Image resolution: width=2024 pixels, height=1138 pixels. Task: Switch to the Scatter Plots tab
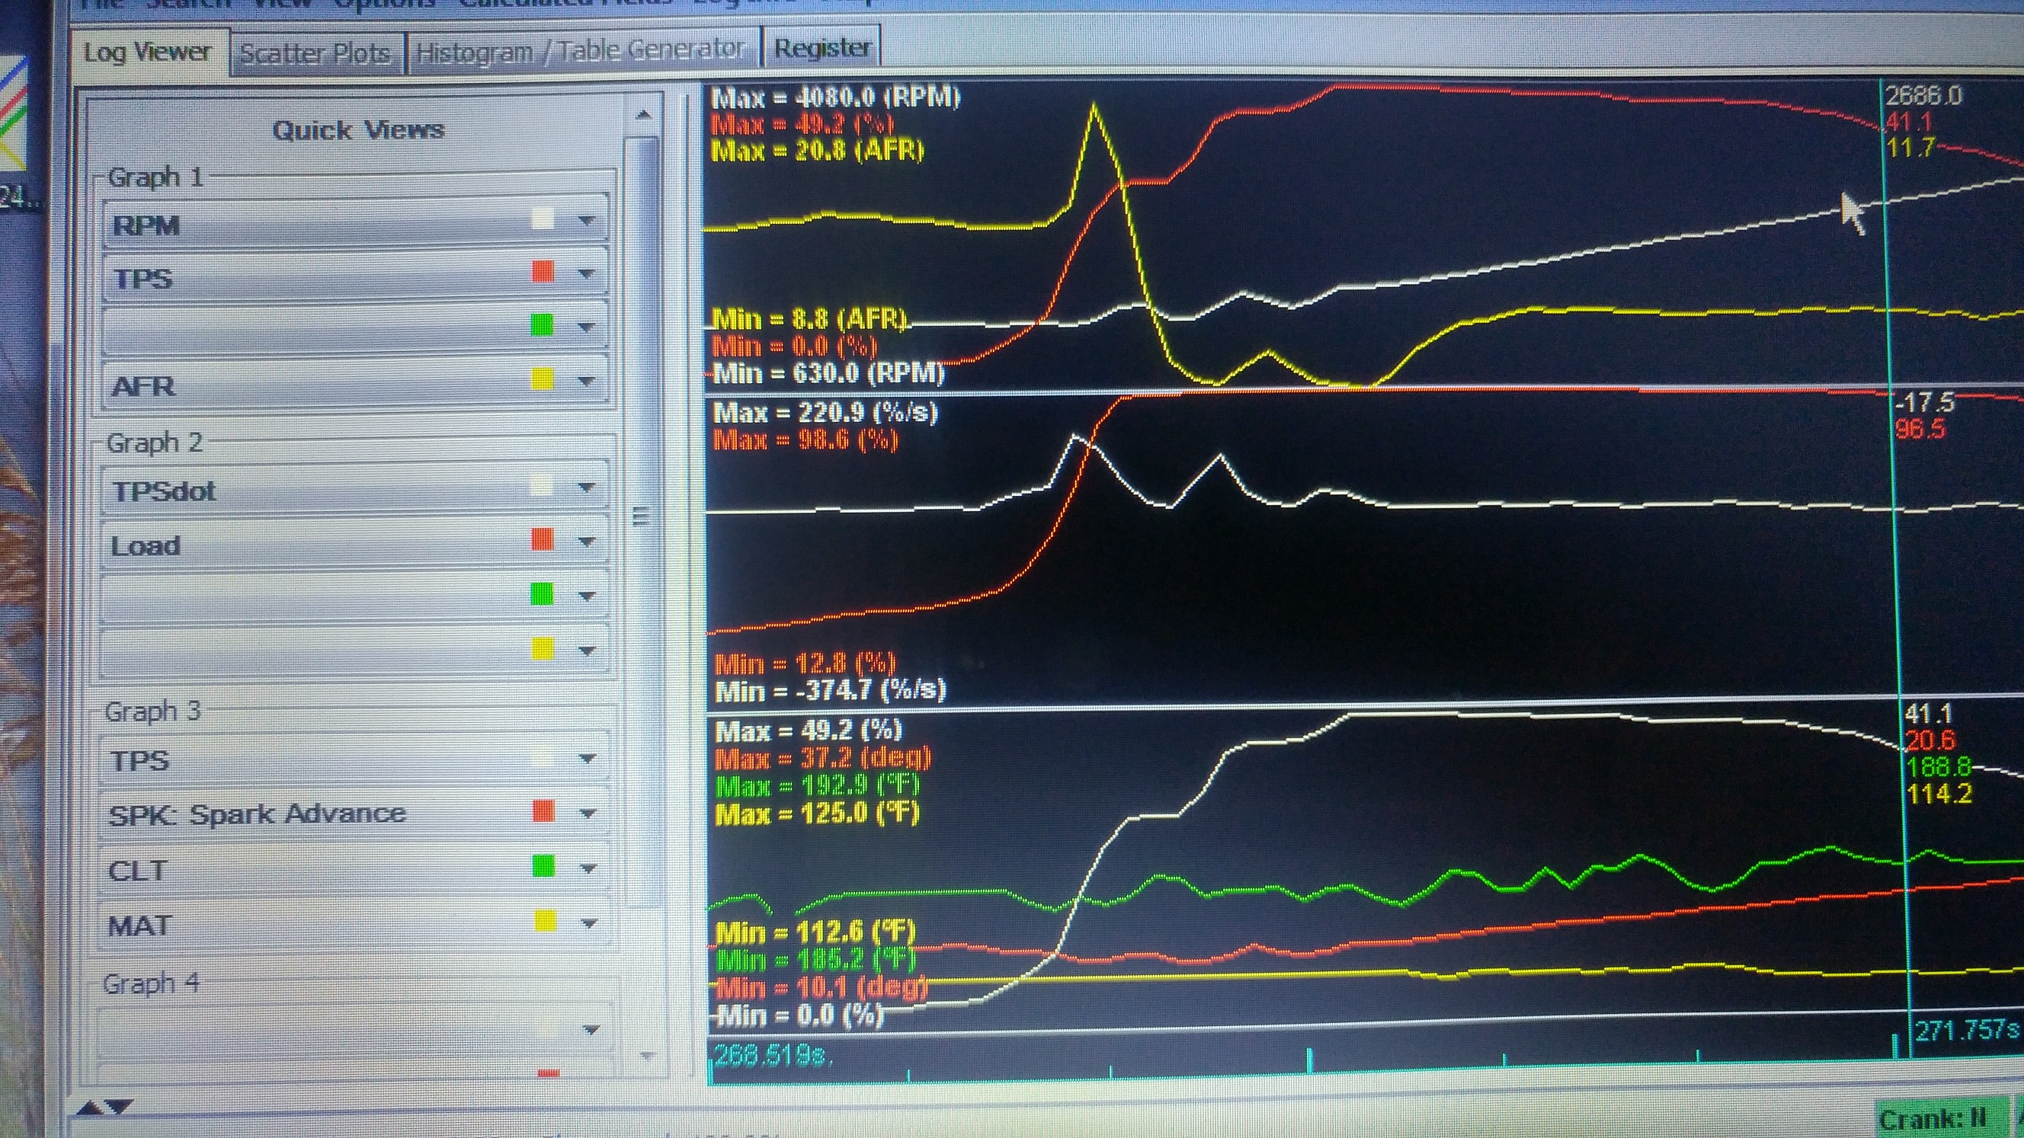pyautogui.click(x=315, y=53)
